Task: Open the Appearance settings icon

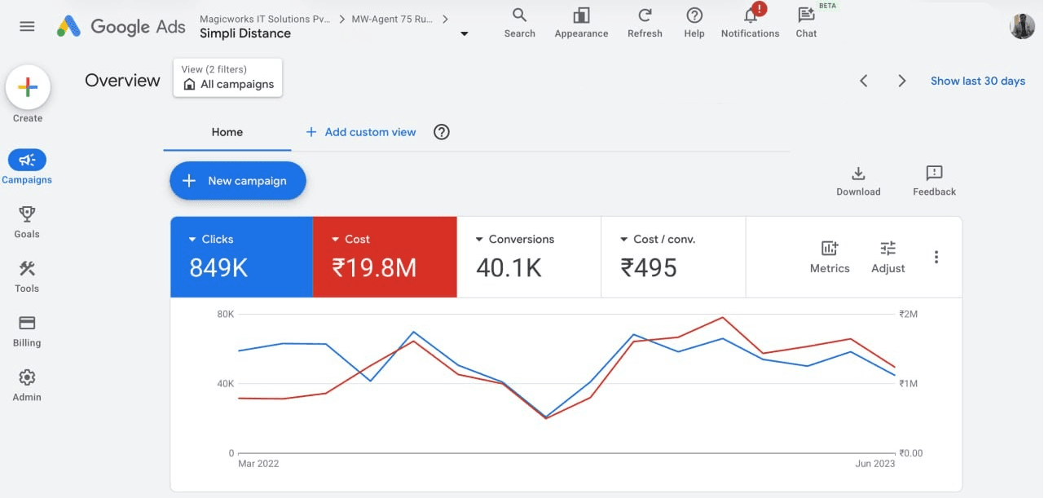Action: 581,23
